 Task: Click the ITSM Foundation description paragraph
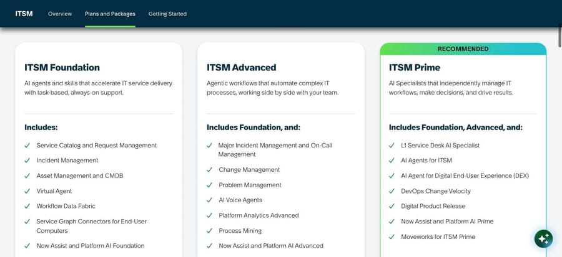(x=98, y=88)
